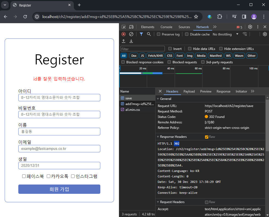The height and width of the screenshot is (217, 269).
Task: Collapse the Request Headers section
Action: pos(158,202)
